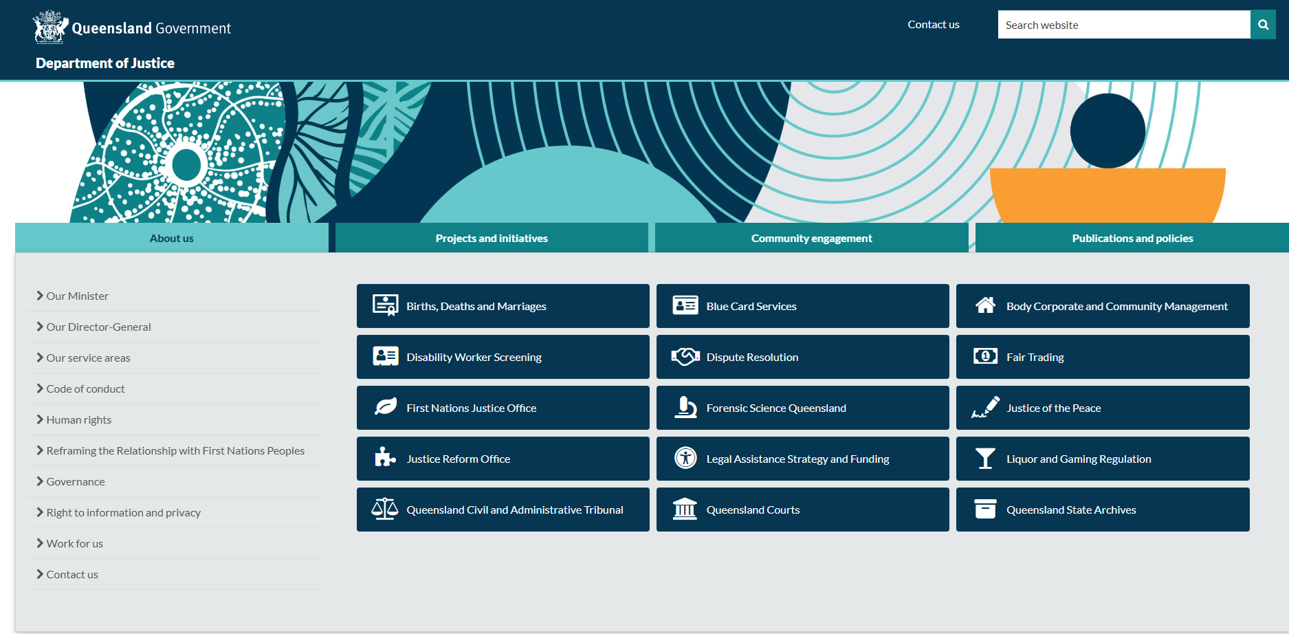Screen dimensions: 1289x634
Task: Open Justice of the Peace tile label
Action: (1054, 408)
